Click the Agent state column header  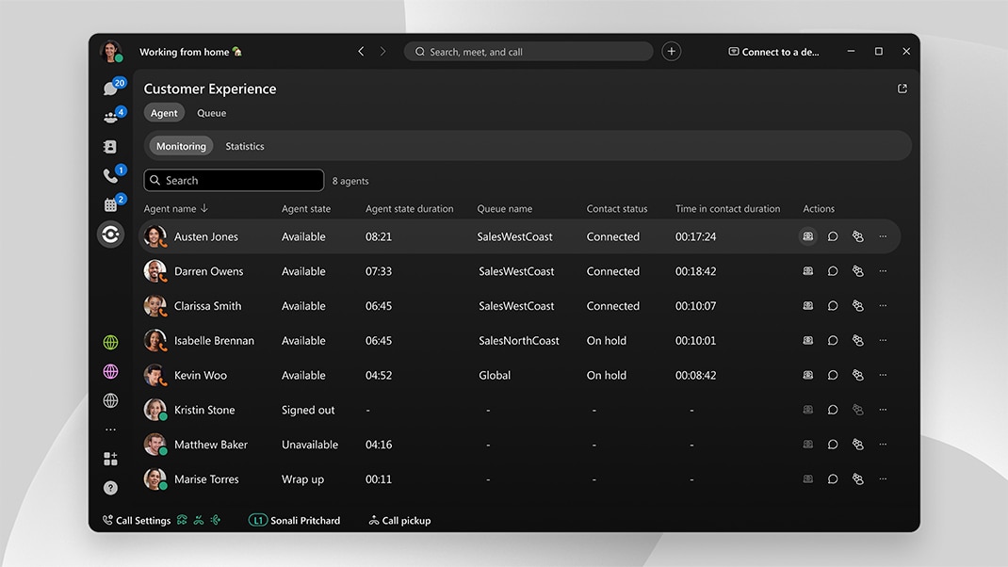point(306,208)
